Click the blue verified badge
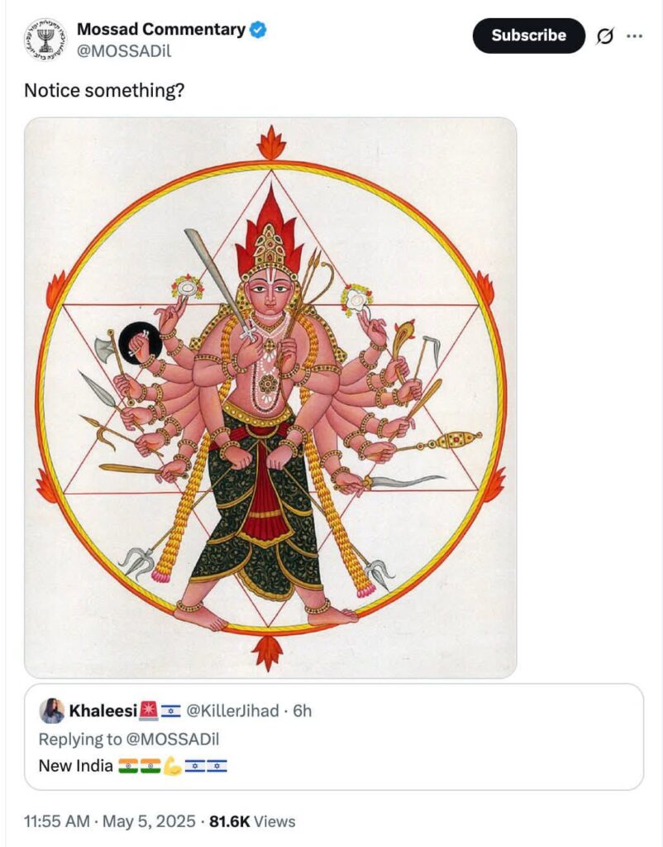 [x=258, y=30]
